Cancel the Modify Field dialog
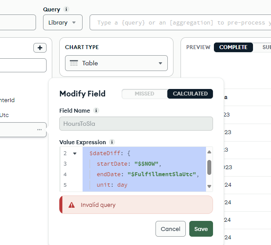 click(x=170, y=229)
